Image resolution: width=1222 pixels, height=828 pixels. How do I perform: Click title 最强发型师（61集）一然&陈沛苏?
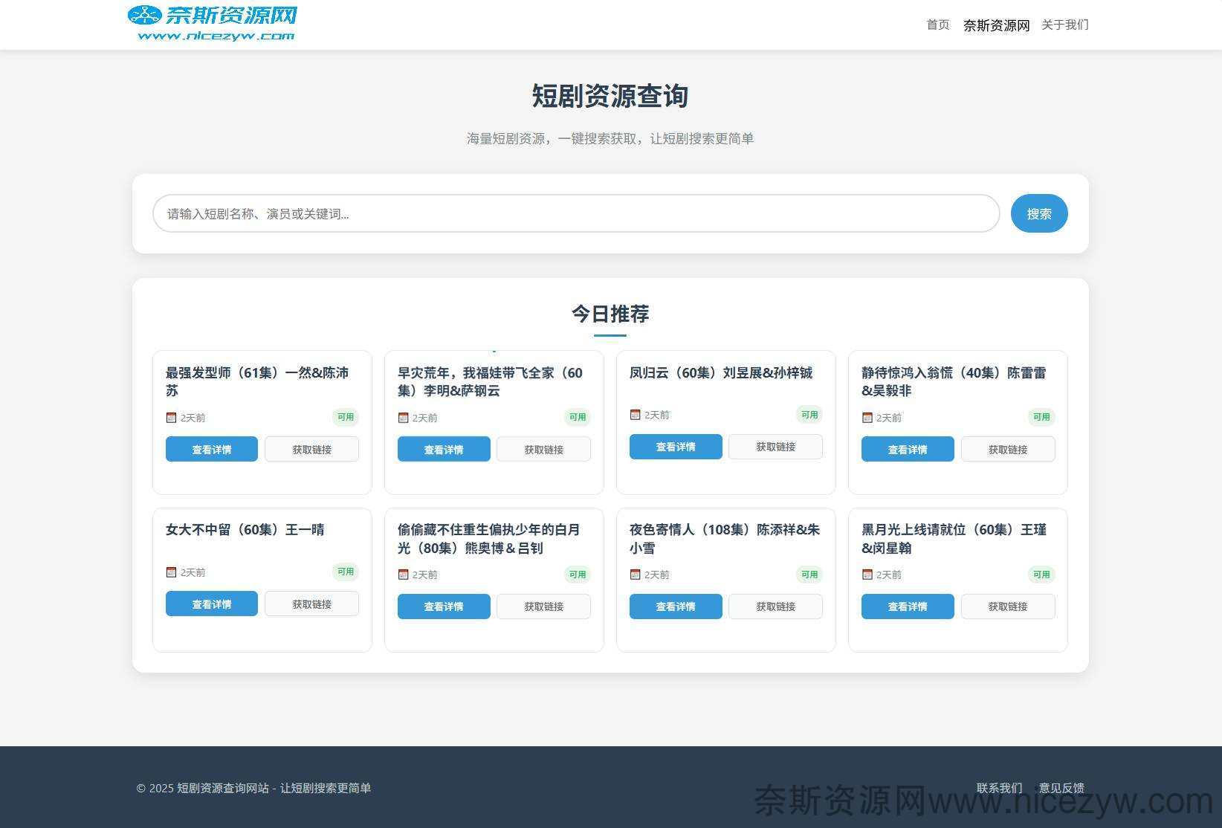pyautogui.click(x=257, y=381)
